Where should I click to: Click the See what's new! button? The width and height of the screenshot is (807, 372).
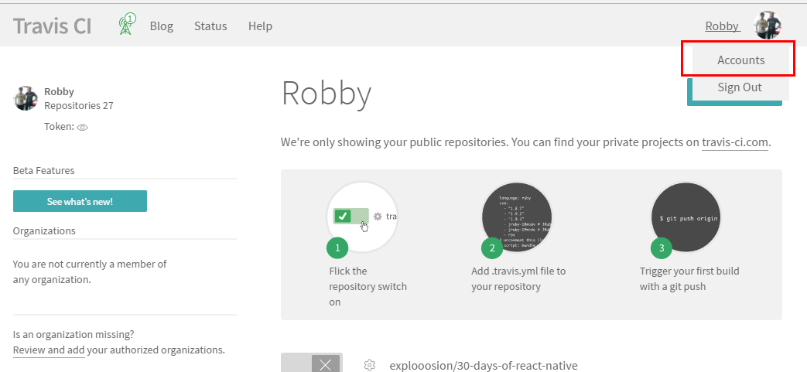click(x=80, y=201)
